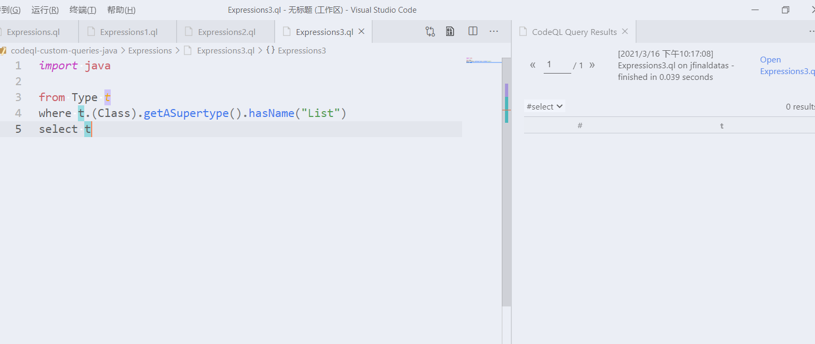Click the code minimap preview

(483, 60)
